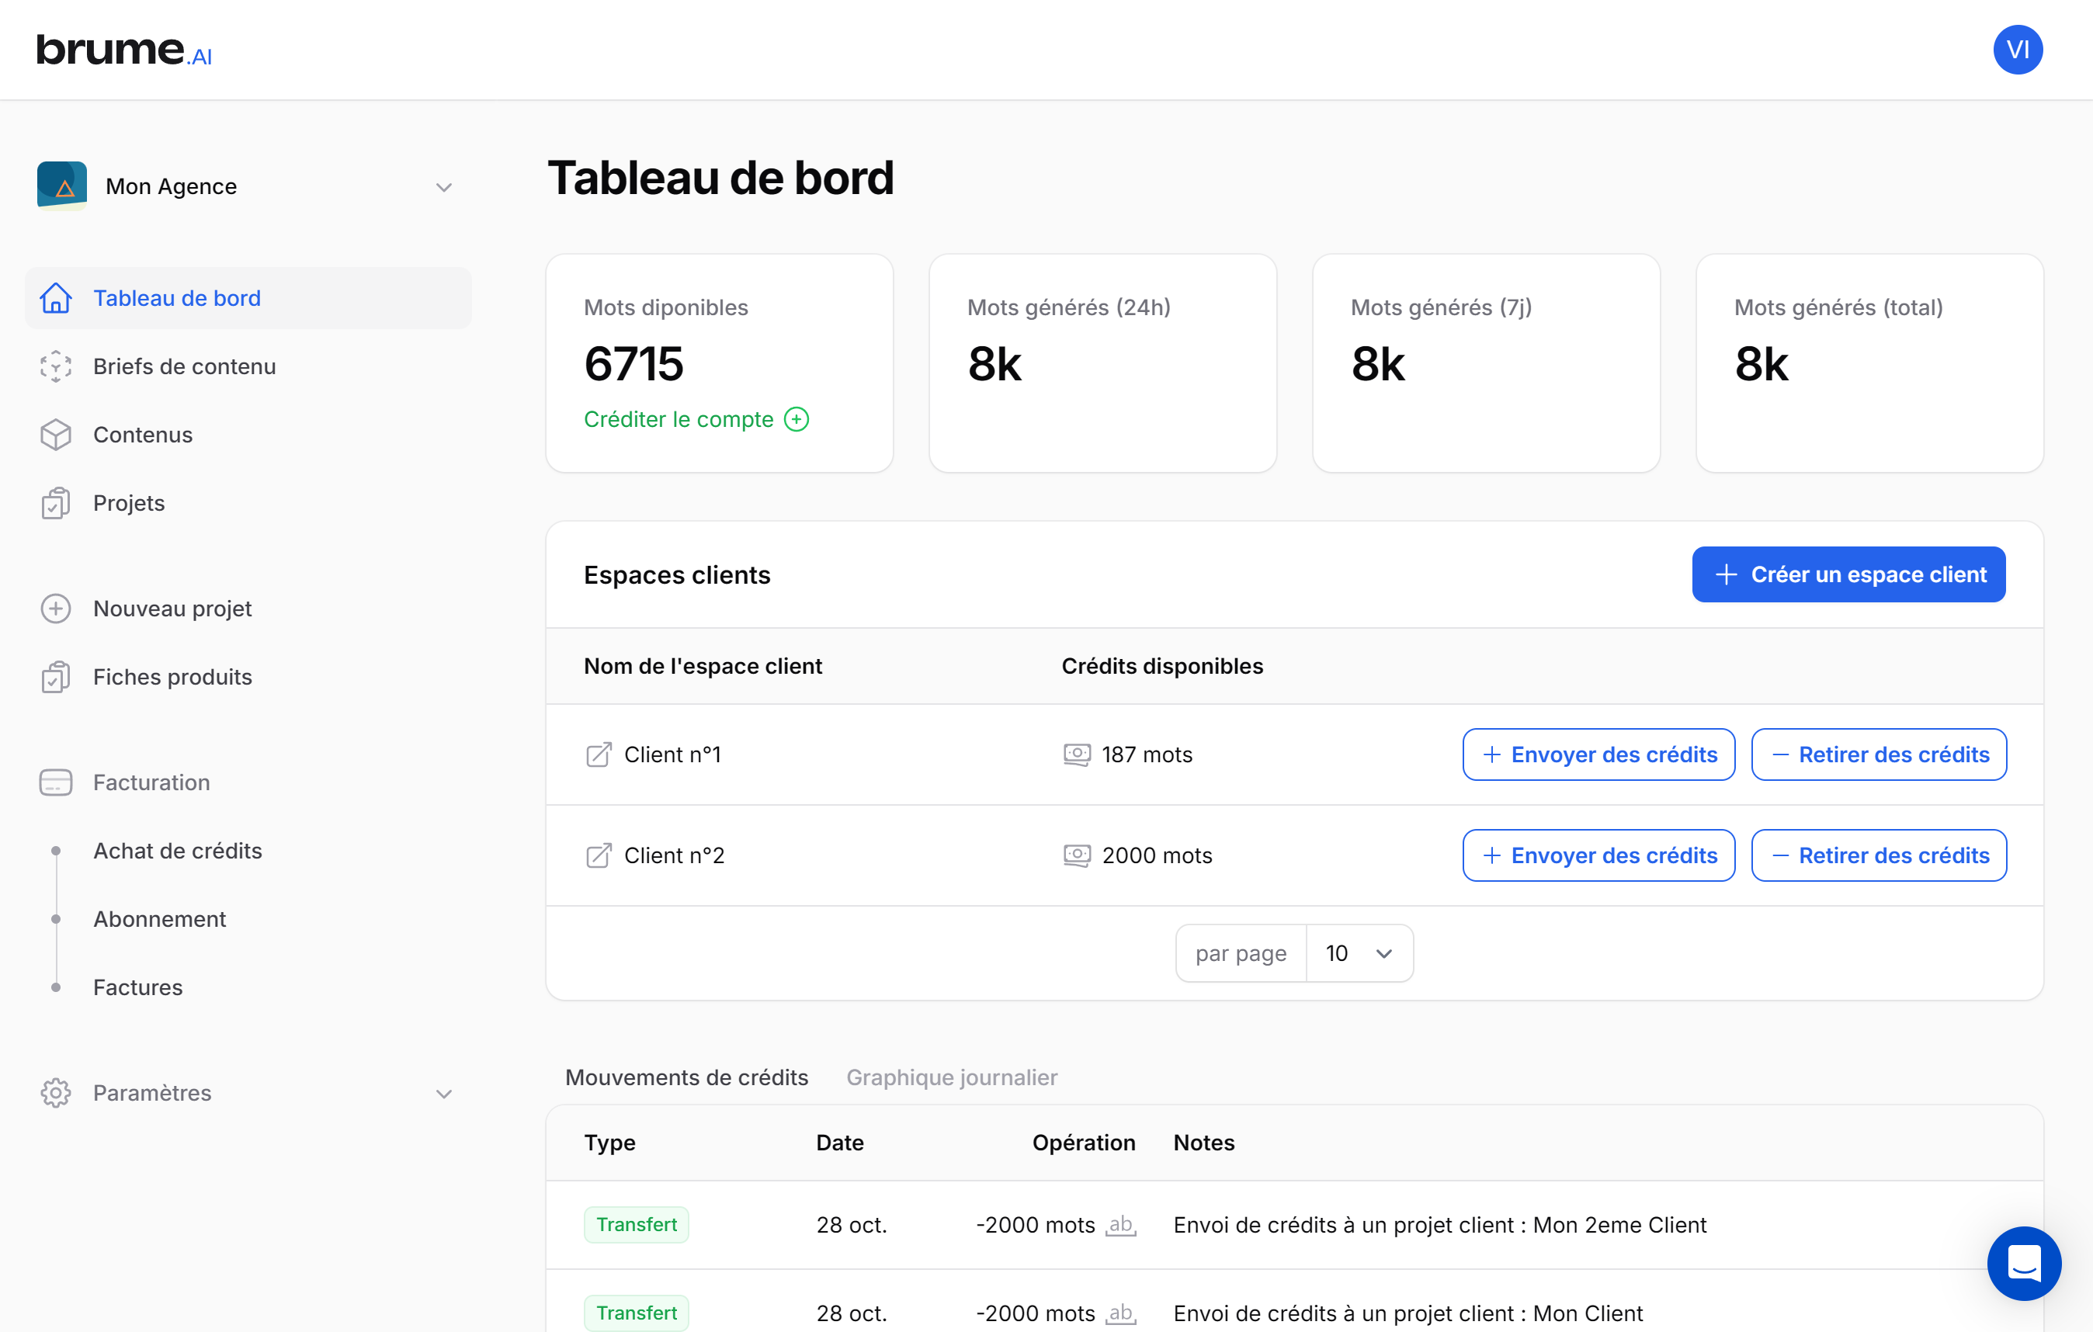Open Briefs de contenu from sidebar icon
The width and height of the screenshot is (2093, 1332).
[x=56, y=366]
